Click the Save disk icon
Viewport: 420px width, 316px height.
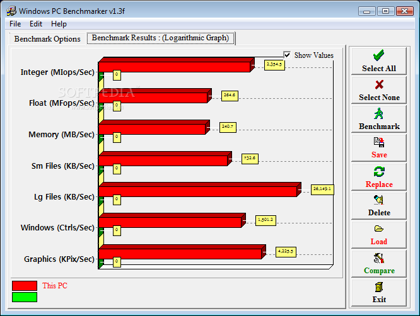(x=379, y=142)
